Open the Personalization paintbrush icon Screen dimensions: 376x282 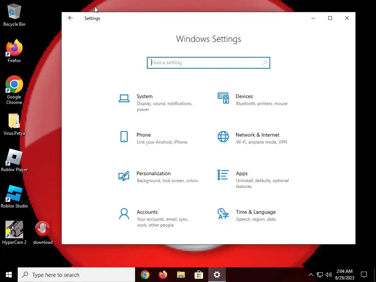(x=124, y=176)
